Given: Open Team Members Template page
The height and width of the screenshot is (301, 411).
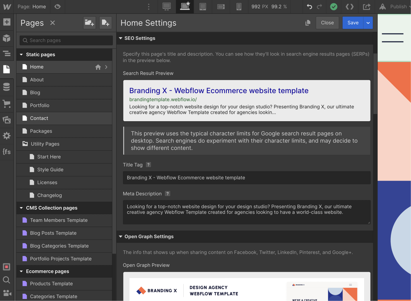Looking at the screenshot, I should [64, 220].
